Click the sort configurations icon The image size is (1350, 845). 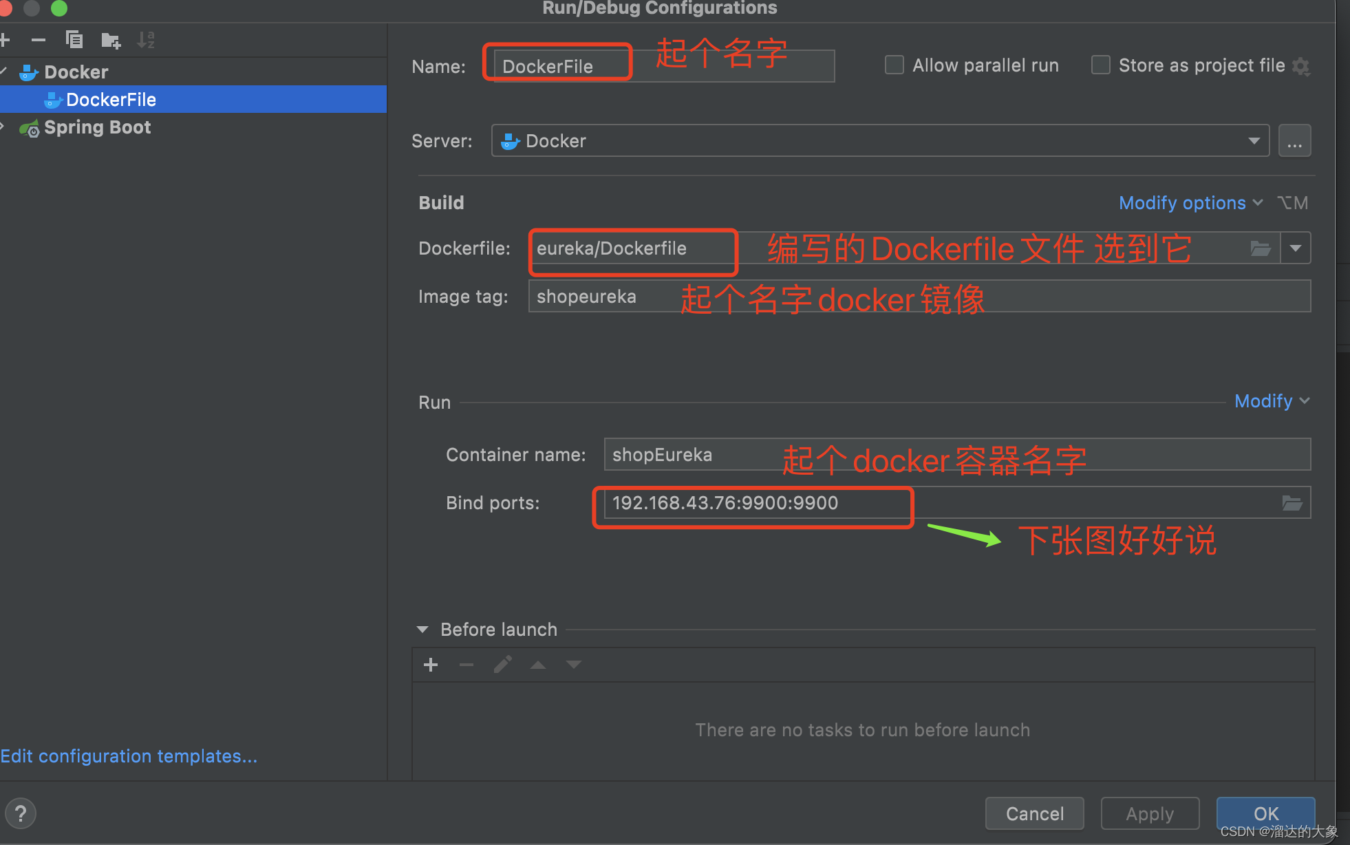point(146,39)
